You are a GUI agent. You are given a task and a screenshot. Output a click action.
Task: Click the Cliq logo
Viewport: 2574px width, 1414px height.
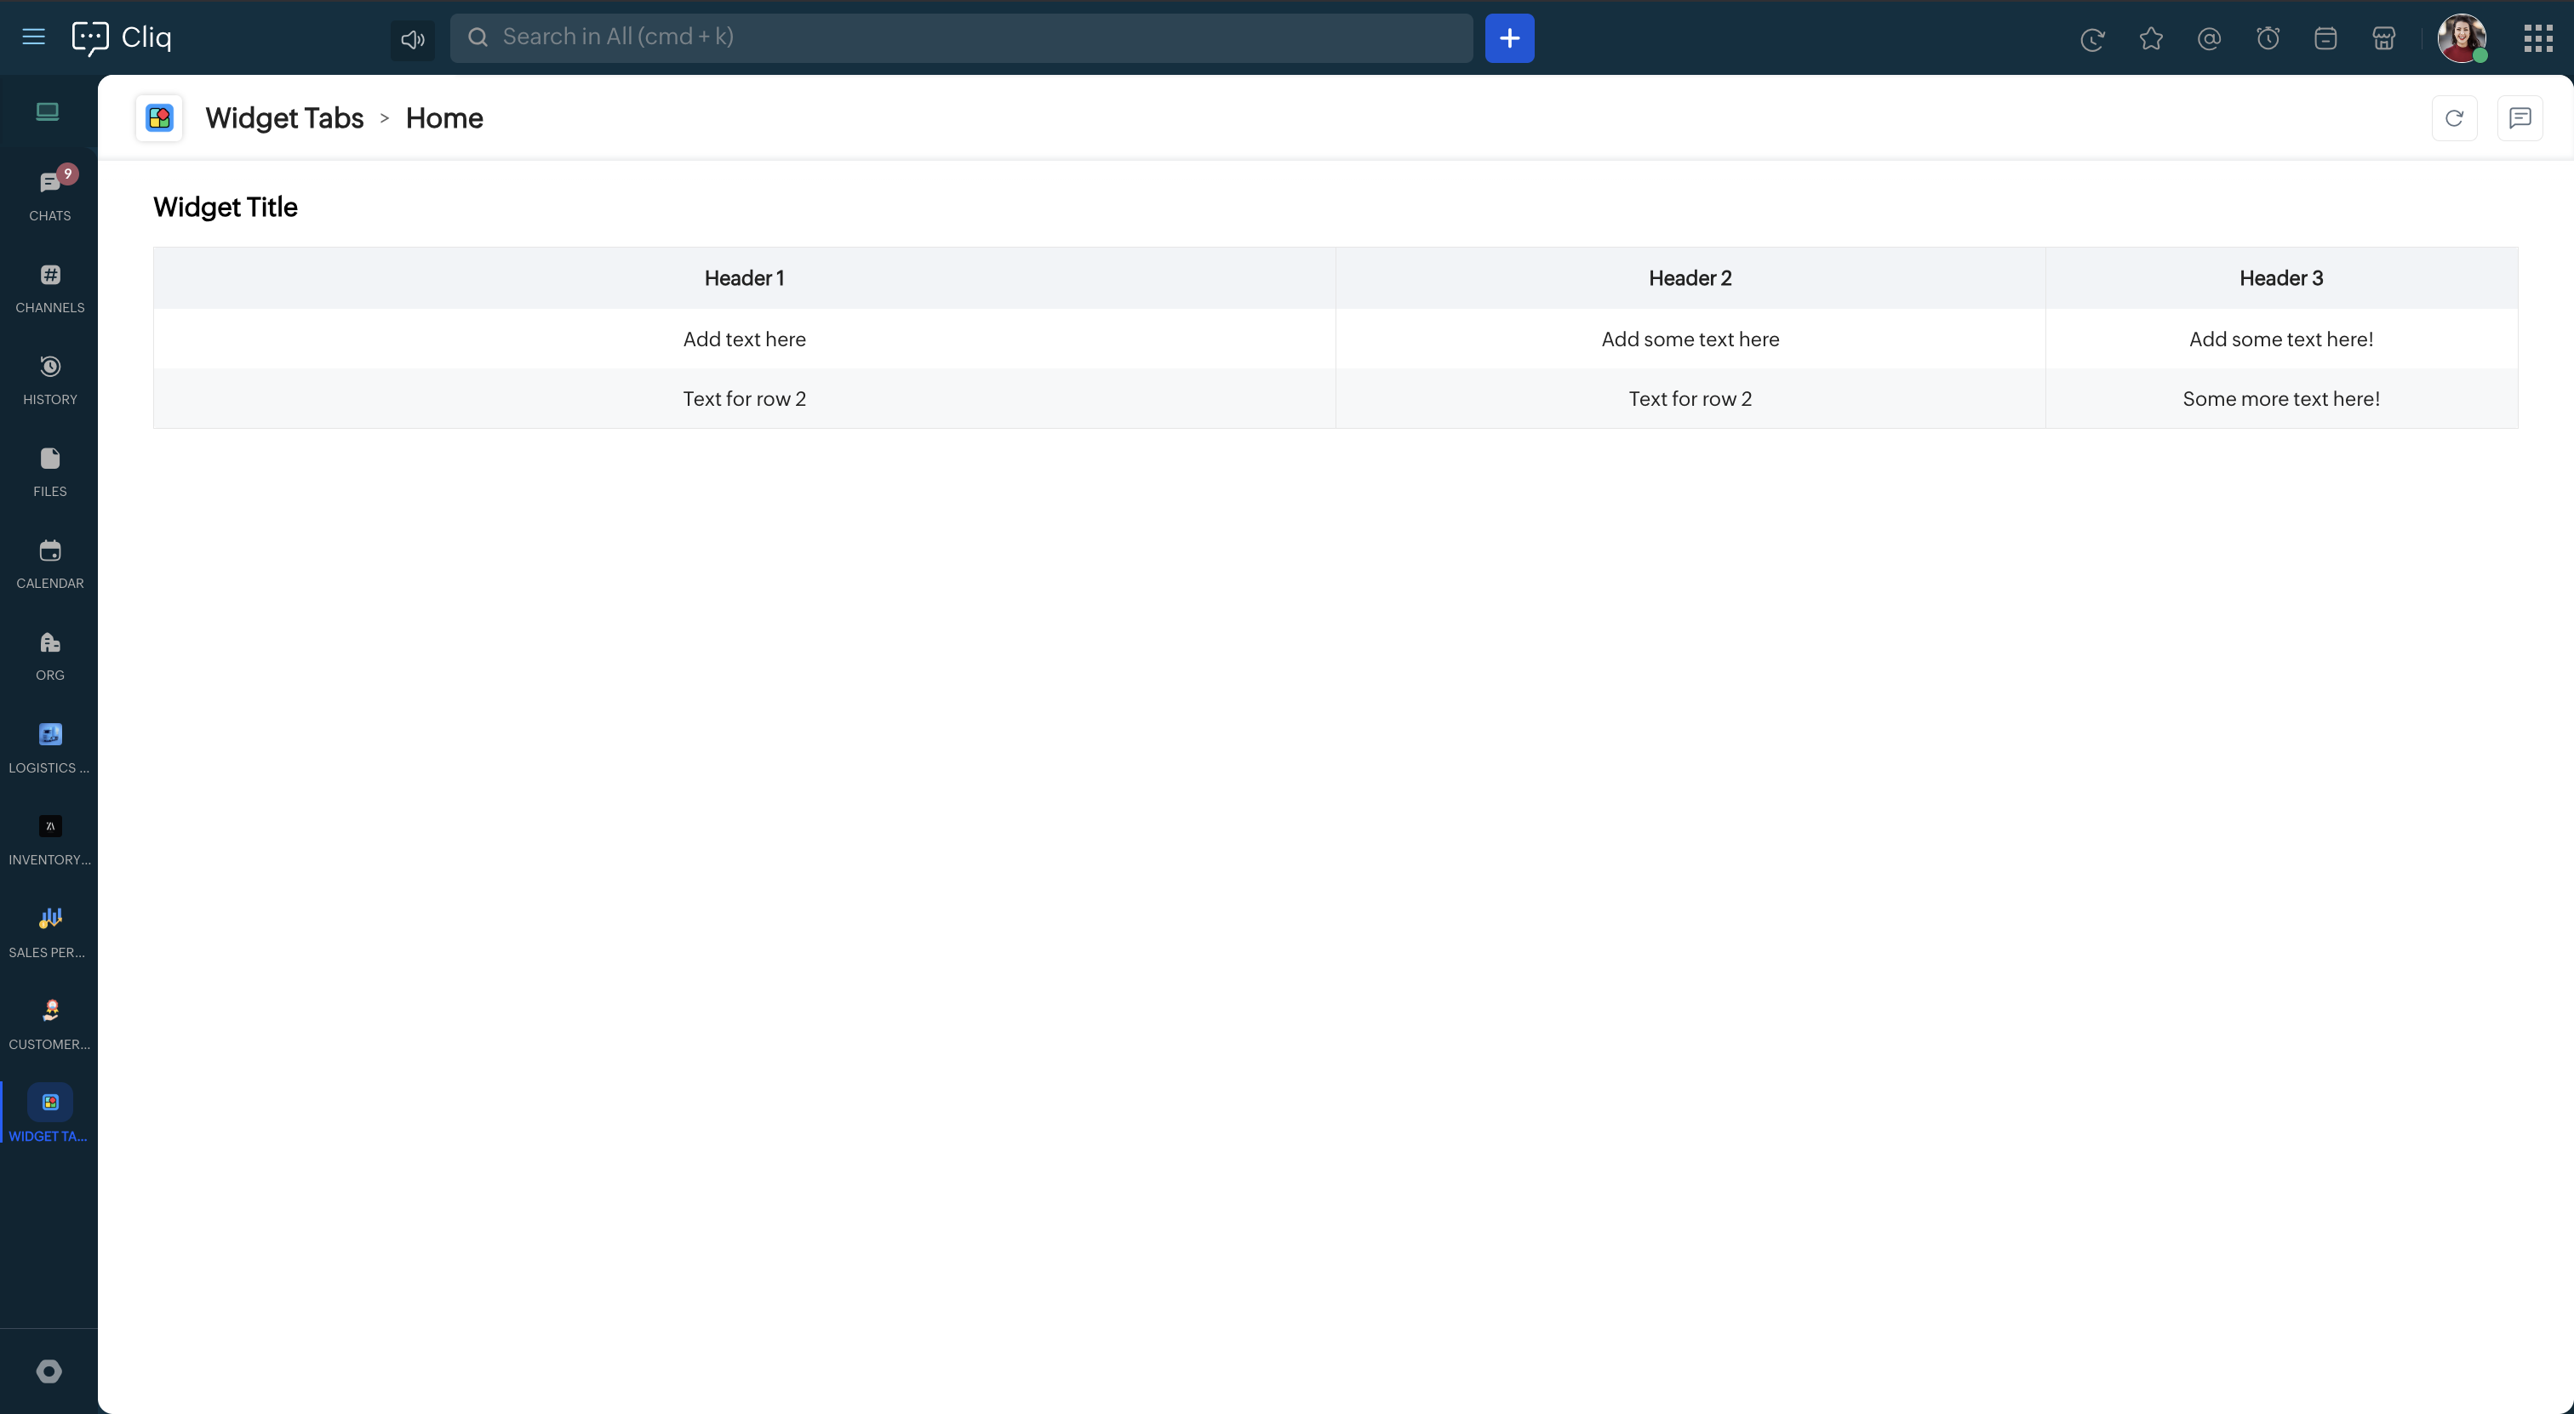[122, 38]
